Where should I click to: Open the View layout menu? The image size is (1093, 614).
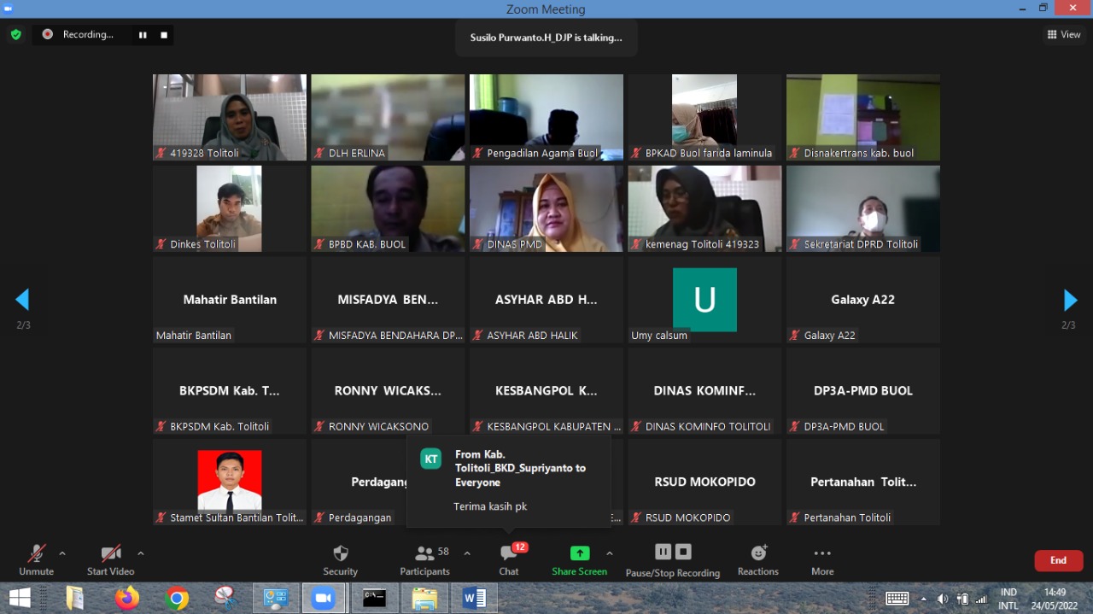(x=1064, y=35)
